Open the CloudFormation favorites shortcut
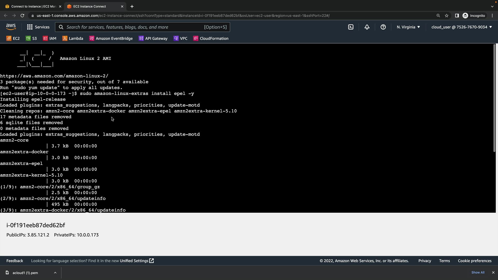Image resolution: width=498 pixels, height=280 pixels. (211, 38)
